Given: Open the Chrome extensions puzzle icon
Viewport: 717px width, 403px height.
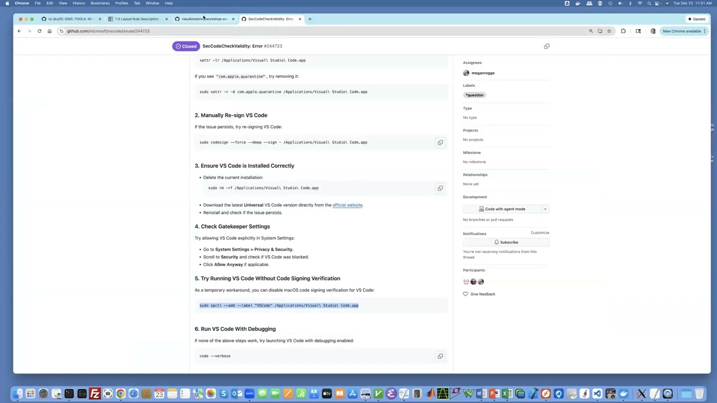Looking at the screenshot, I should click(623, 31).
